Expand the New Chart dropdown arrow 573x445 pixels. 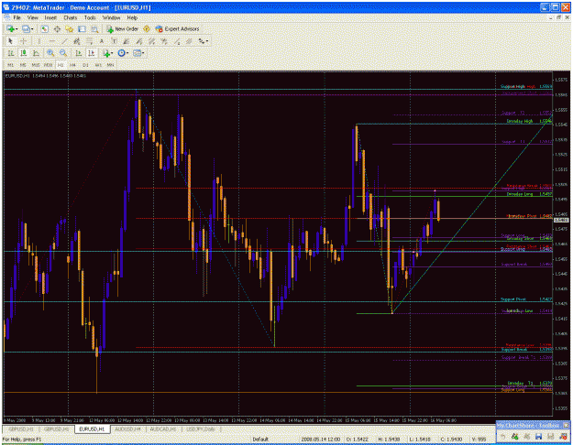coord(17,29)
